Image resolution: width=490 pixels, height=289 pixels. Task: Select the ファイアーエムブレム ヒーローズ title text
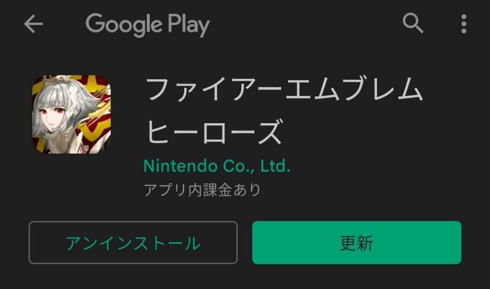(x=284, y=110)
